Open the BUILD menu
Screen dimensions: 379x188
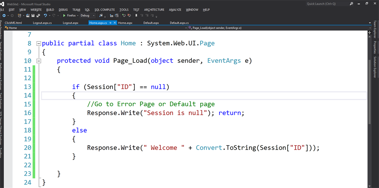click(x=50, y=10)
